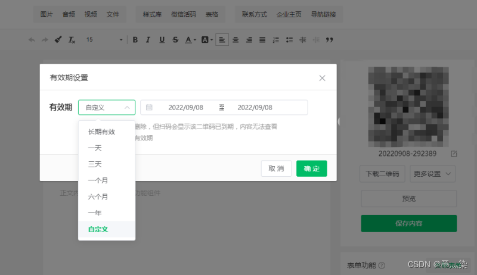Insert a blockquote
Image resolution: width=477 pixels, height=275 pixels.
click(330, 40)
